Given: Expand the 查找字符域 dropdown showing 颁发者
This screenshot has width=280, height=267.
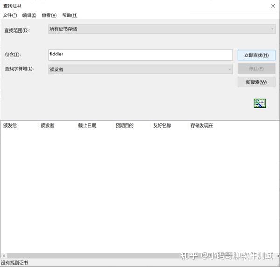Looking at the screenshot, I should [140, 69].
